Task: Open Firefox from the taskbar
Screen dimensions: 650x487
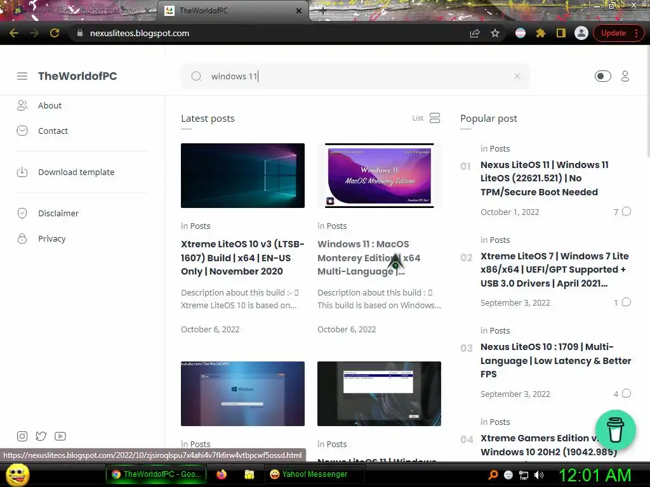Action: pyautogui.click(x=222, y=474)
